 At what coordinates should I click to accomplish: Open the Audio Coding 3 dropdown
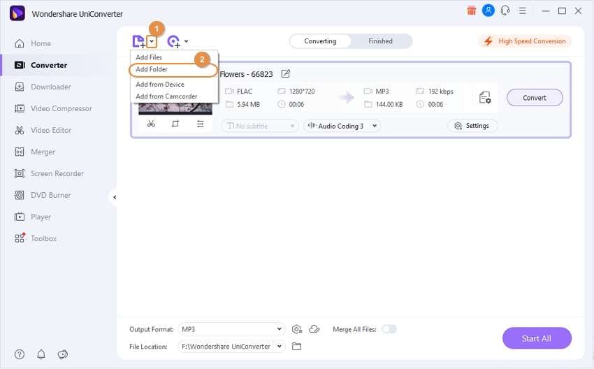pos(342,126)
